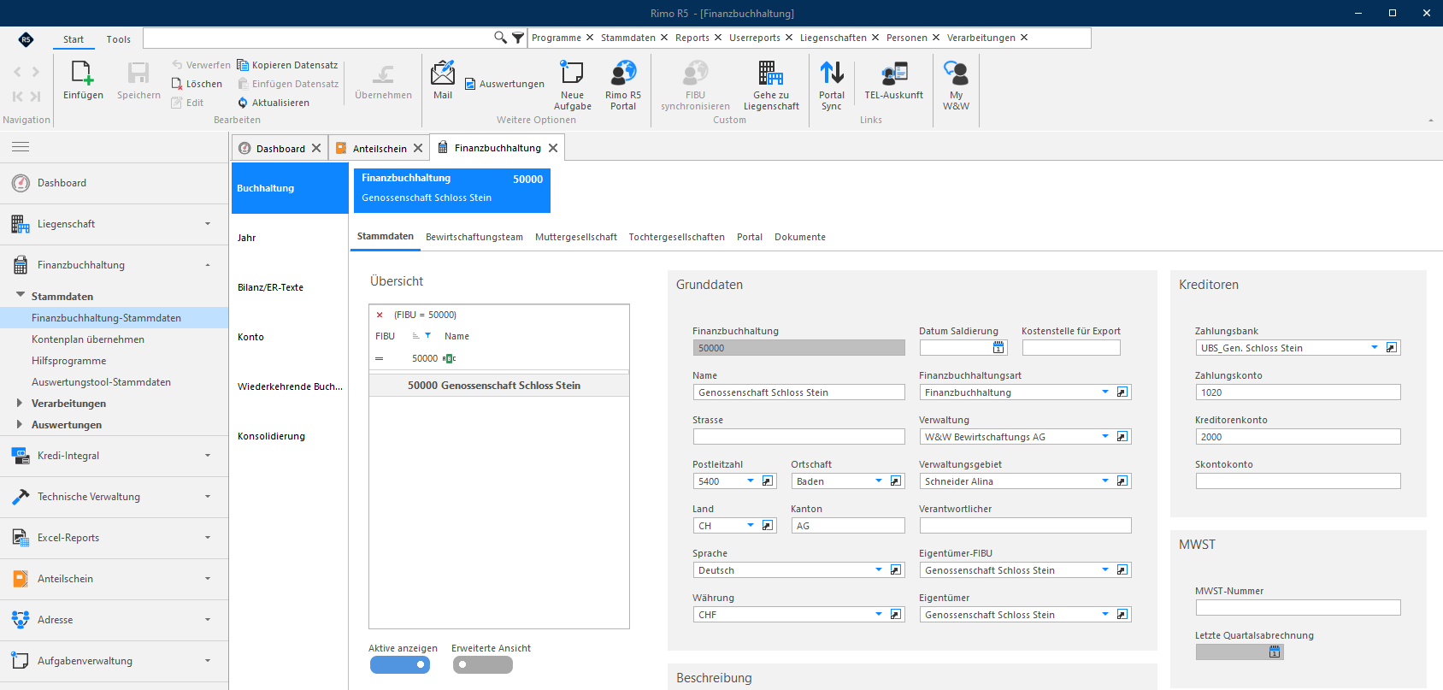
Task: Collapse the Stammdaten tree node
Action: pyautogui.click(x=21, y=295)
